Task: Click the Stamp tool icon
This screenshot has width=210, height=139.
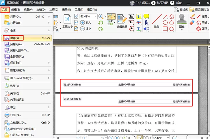Action: click(x=182, y=19)
